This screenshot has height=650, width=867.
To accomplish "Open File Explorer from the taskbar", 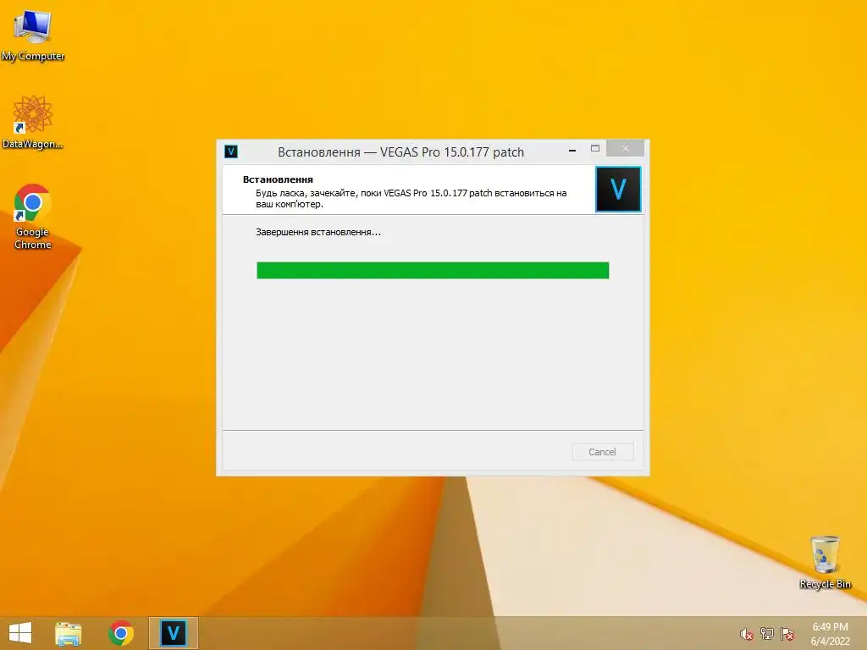I will [68, 633].
